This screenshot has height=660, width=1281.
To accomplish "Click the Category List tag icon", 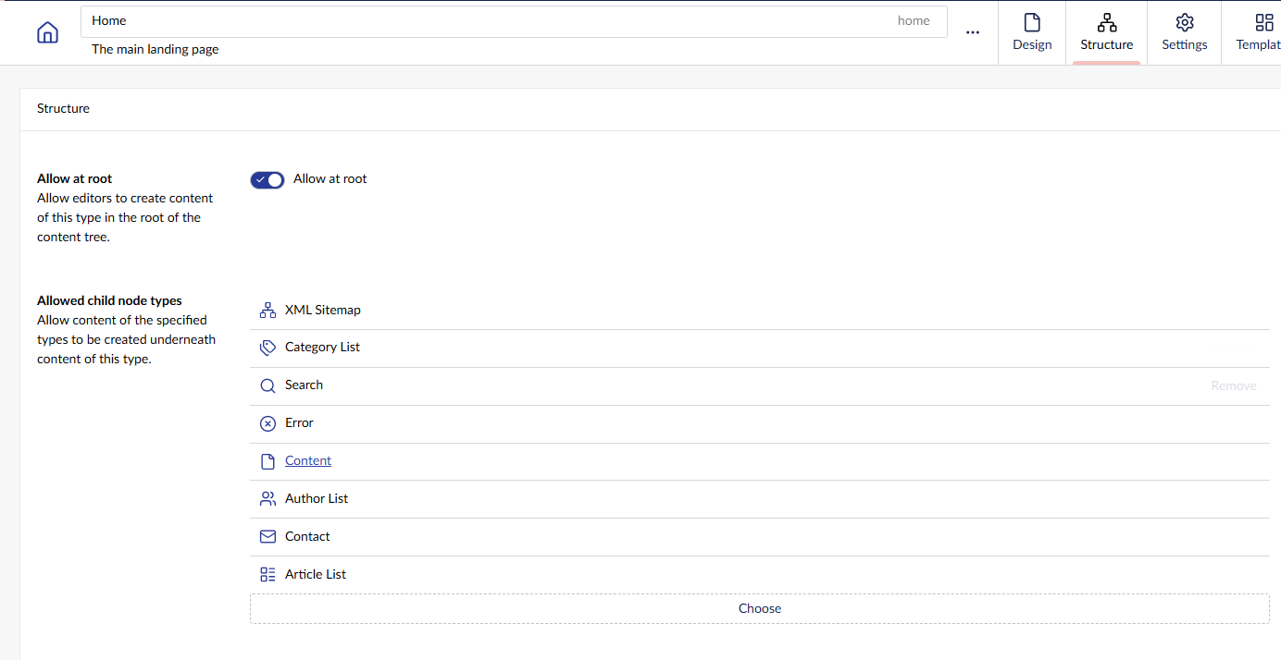I will pyautogui.click(x=267, y=348).
